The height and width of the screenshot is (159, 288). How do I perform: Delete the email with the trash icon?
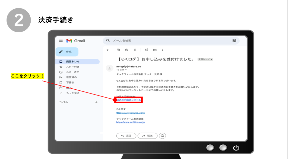point(135,50)
